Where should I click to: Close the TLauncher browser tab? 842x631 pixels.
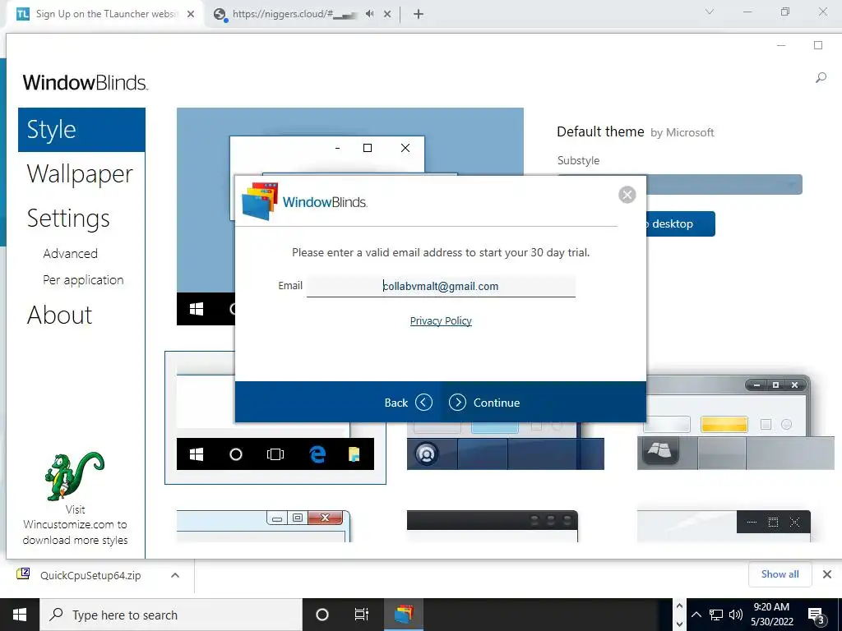point(191,14)
